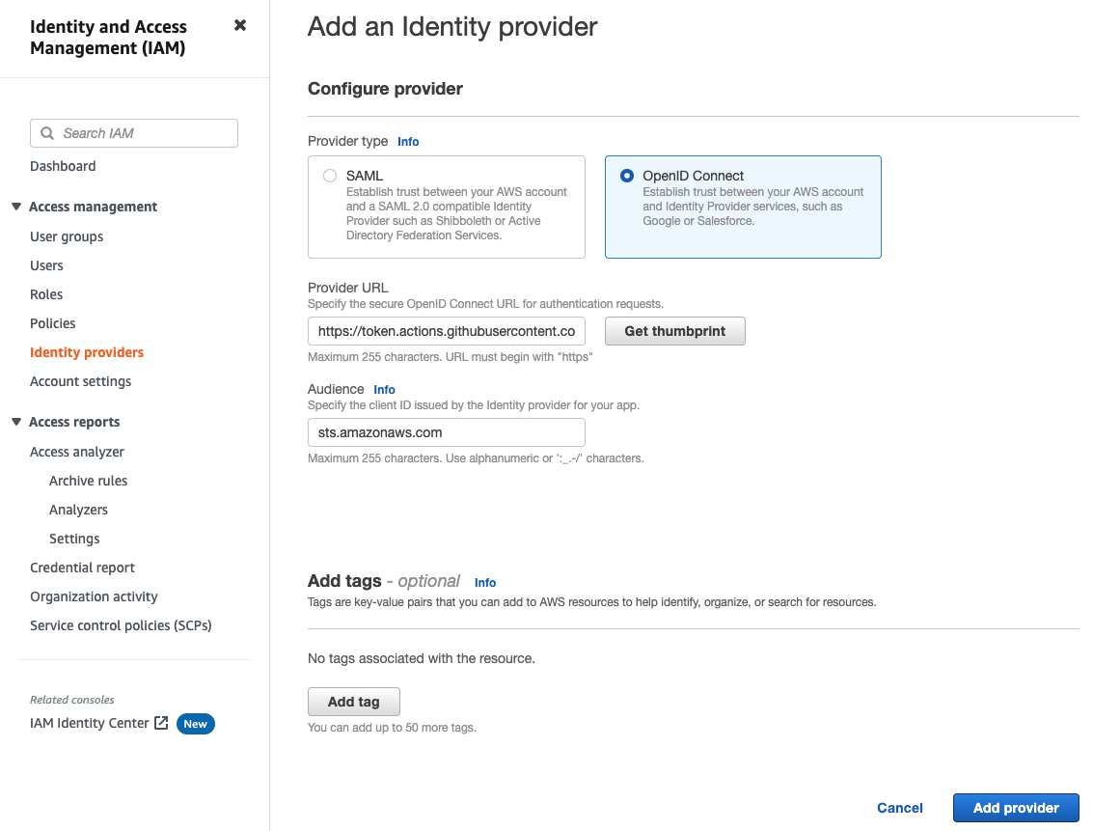Screen dimensions: 1093x831
Task: Click the New badge beside IAM Identity Center
Action: coord(196,723)
